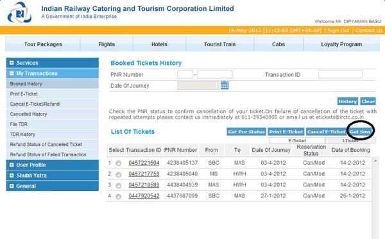Select radio button for ticket row 4

point(118,196)
